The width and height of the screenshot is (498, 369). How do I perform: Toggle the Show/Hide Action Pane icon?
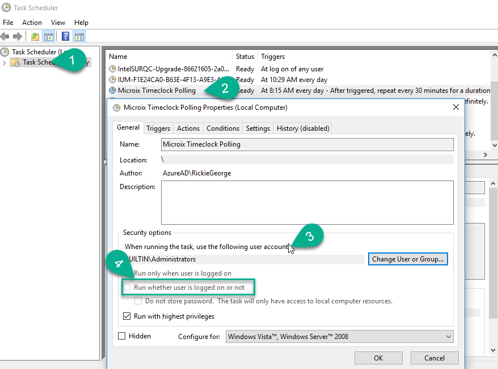(x=79, y=37)
